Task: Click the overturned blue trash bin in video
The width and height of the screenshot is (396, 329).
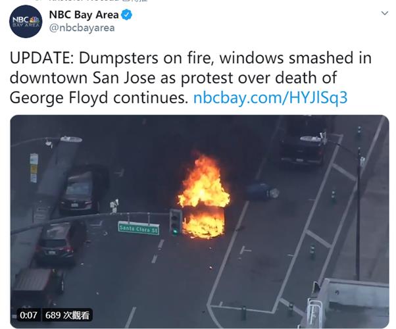Action: [262, 191]
